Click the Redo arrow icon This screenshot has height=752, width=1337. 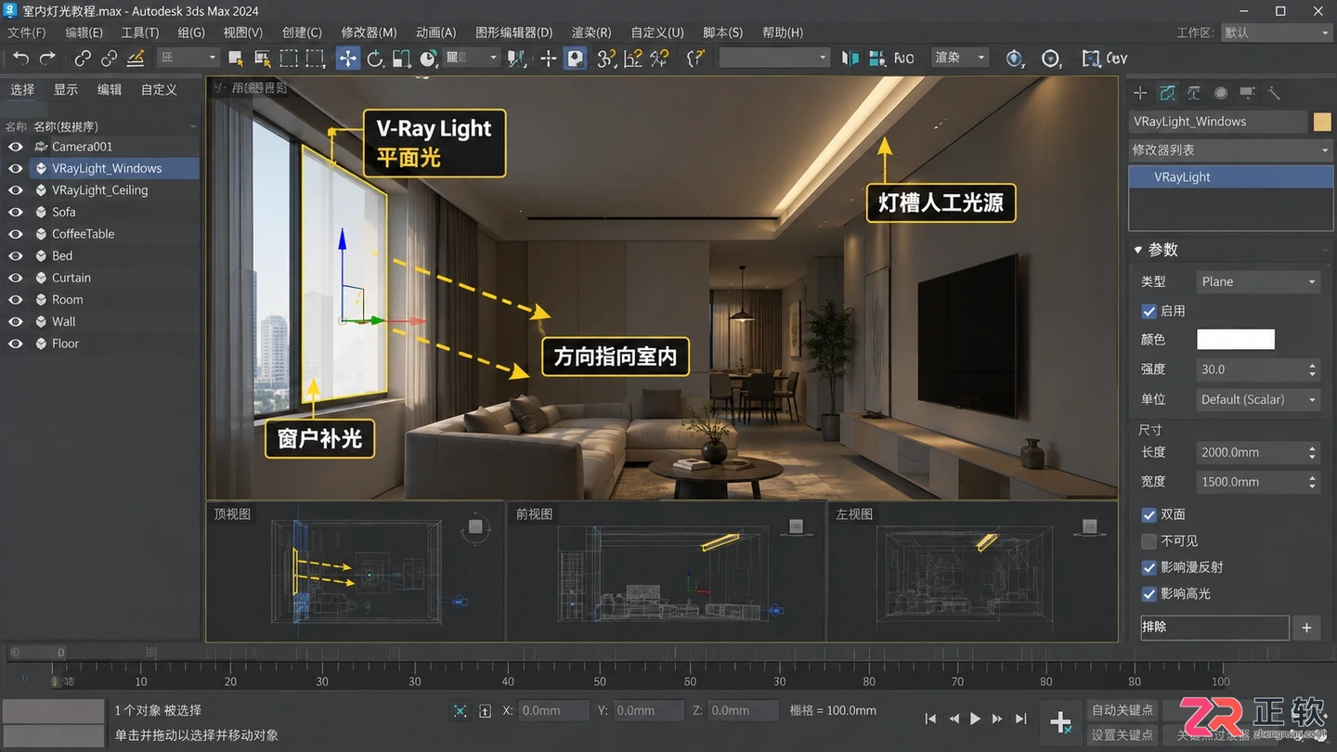coord(47,58)
